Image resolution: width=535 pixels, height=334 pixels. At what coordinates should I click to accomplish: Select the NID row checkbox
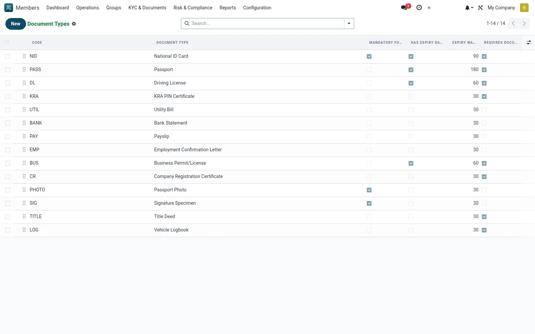(x=8, y=56)
